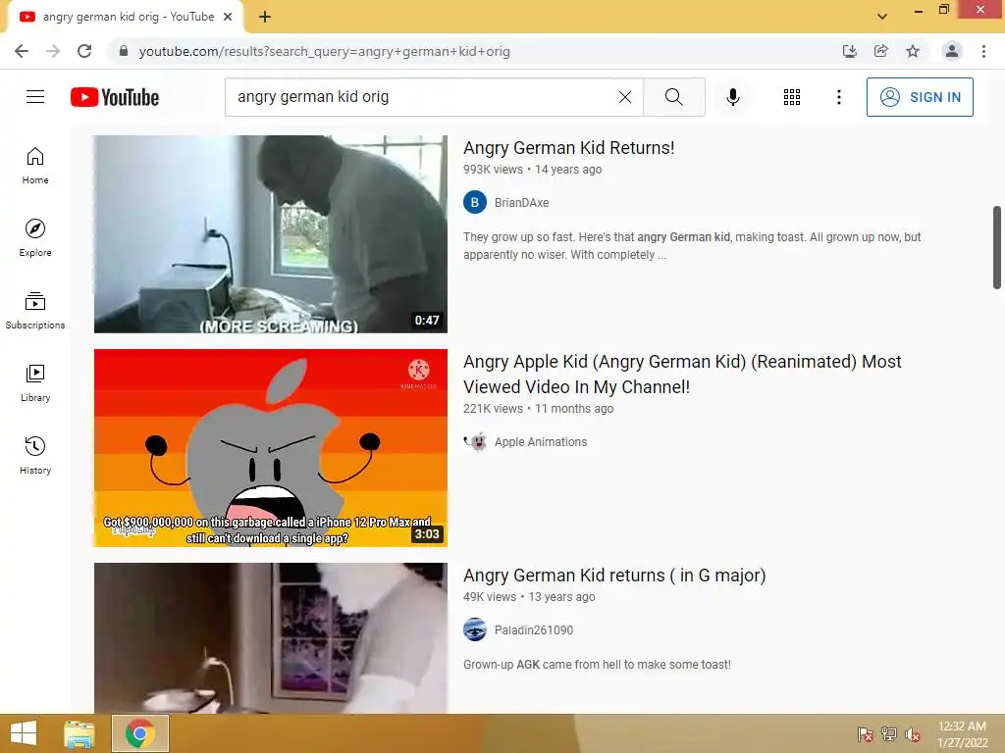Click Chrome icon in taskbar
Image resolution: width=1005 pixels, height=753 pixels.
click(x=139, y=733)
